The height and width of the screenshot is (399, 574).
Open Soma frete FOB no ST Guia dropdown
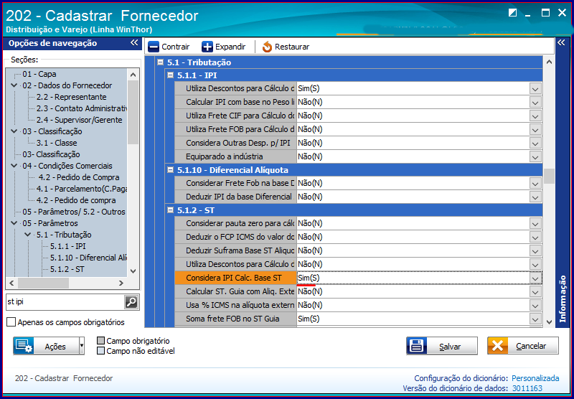point(535,319)
